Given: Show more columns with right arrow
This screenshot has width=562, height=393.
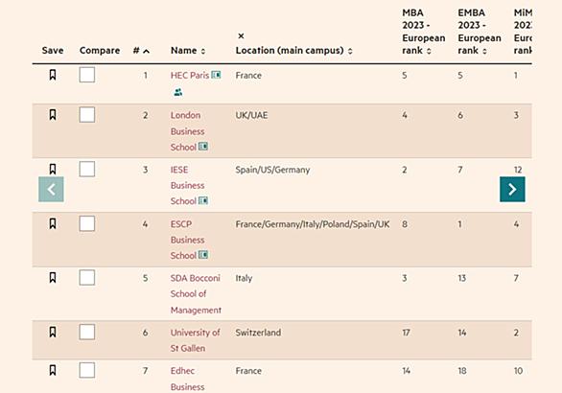Looking at the screenshot, I should [x=512, y=189].
